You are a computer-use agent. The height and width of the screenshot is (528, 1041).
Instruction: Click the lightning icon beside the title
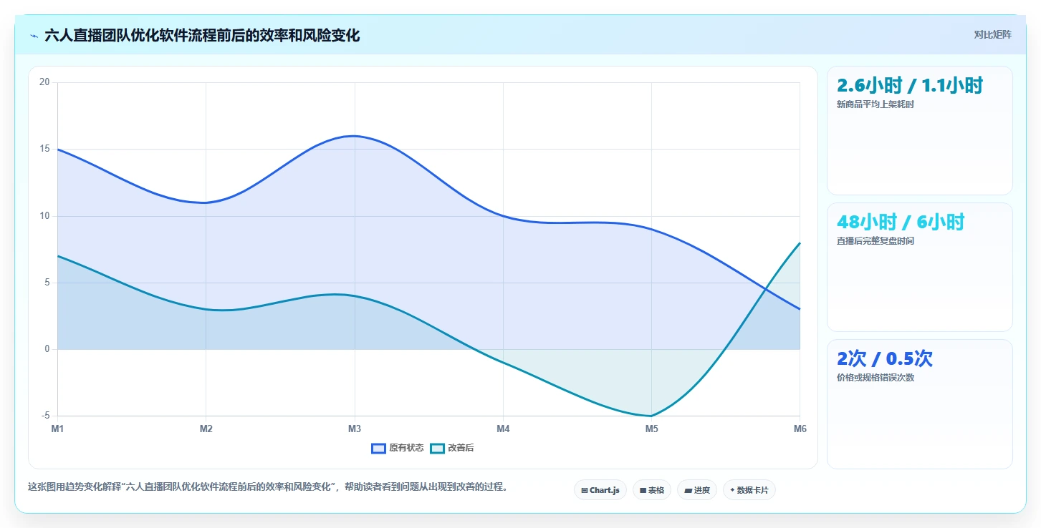click(x=34, y=35)
